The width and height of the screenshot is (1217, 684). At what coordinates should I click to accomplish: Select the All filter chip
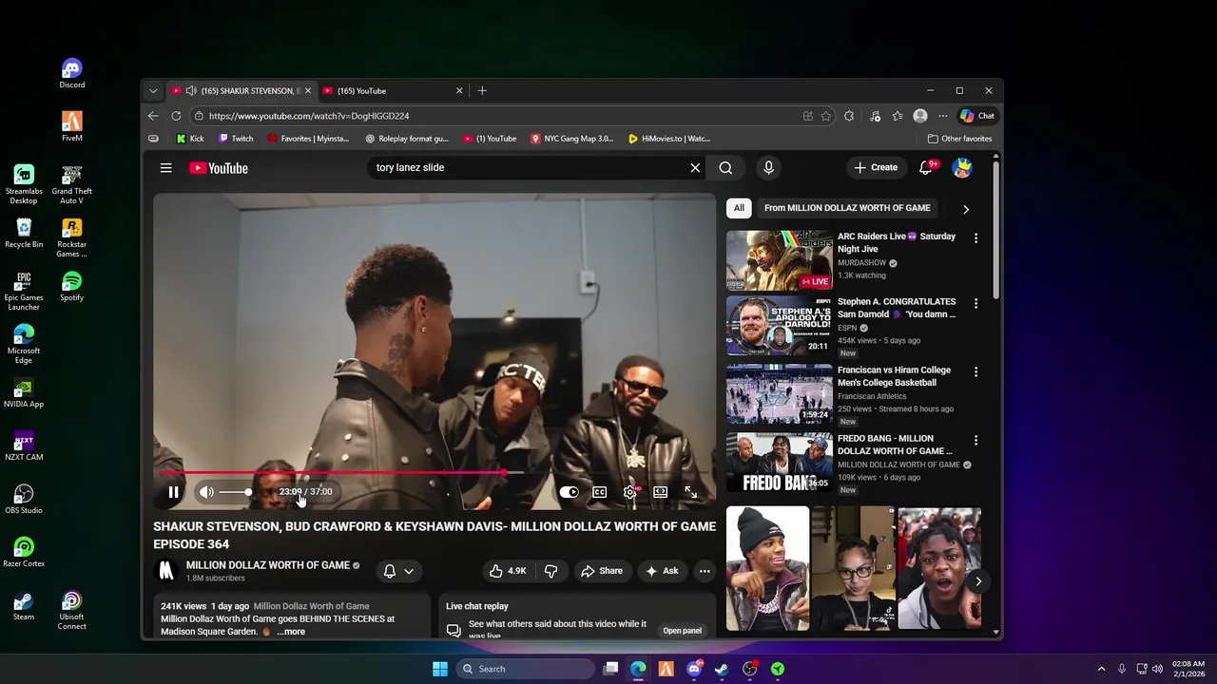(x=739, y=208)
